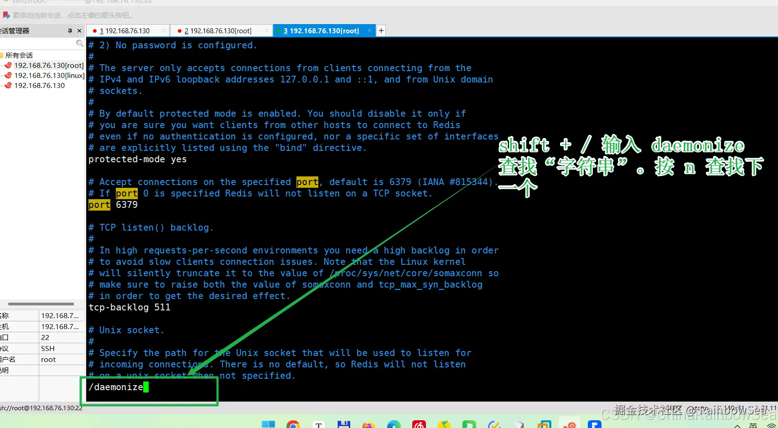Click status bar ssh://root@192.168.76.130:22 text
Image resolution: width=778 pixels, height=428 pixels.
point(41,408)
